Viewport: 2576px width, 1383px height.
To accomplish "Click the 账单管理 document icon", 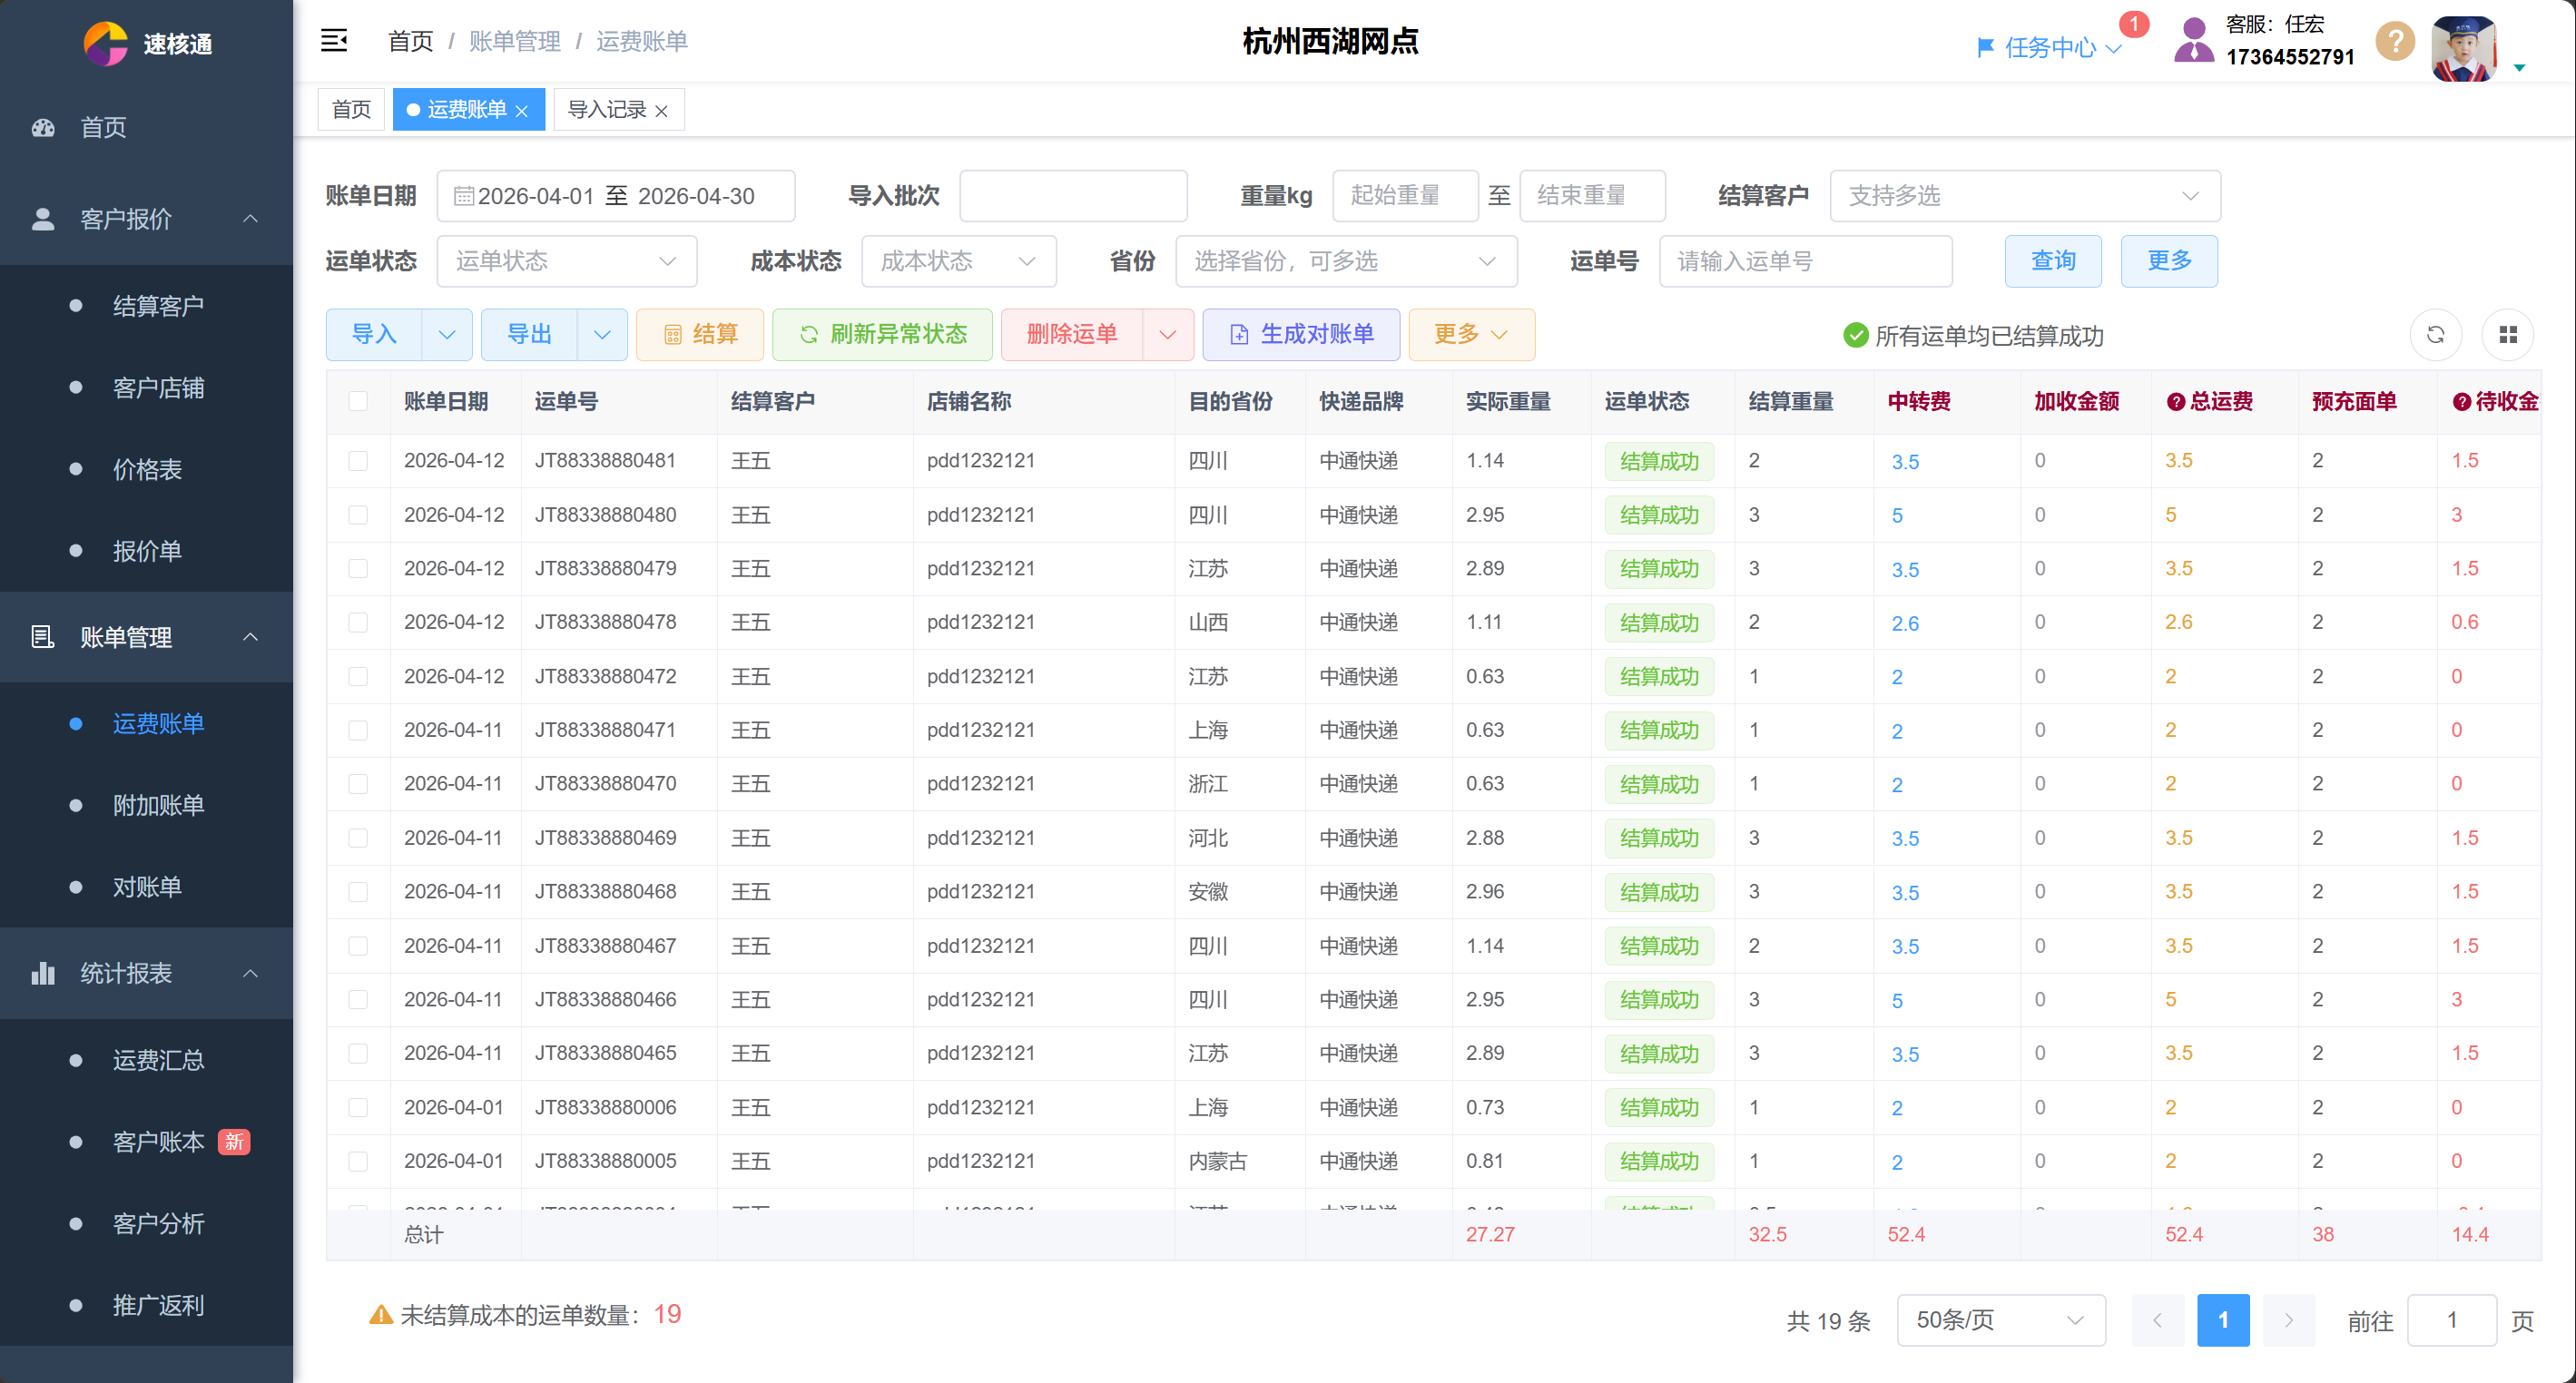I will tap(43, 637).
